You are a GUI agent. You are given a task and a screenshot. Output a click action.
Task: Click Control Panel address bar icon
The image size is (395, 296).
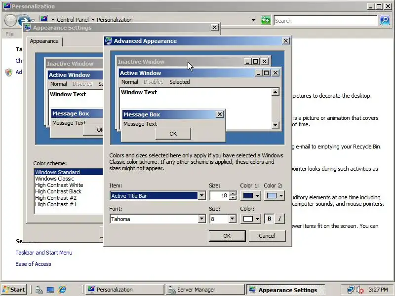click(44, 19)
